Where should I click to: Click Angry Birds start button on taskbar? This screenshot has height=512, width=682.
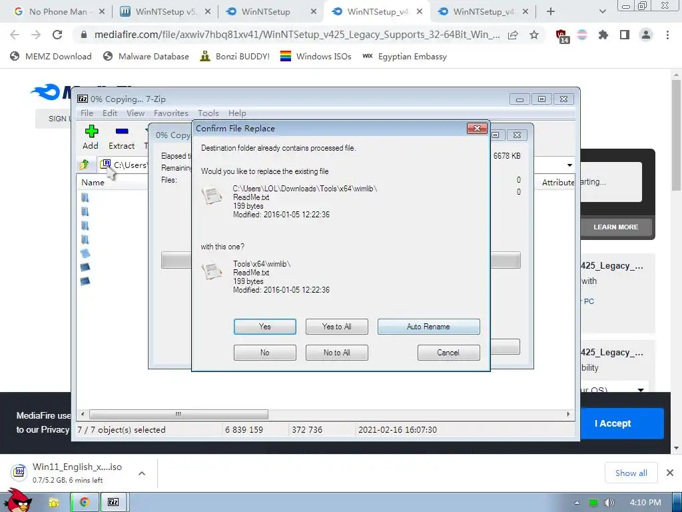point(18,501)
